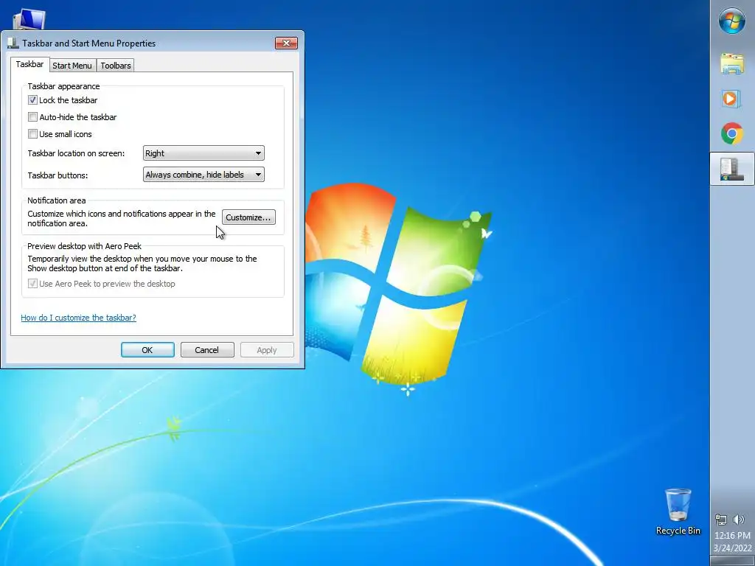Click the clock showing 12:16 PM
The height and width of the screenshot is (566, 755).
pyautogui.click(x=732, y=535)
